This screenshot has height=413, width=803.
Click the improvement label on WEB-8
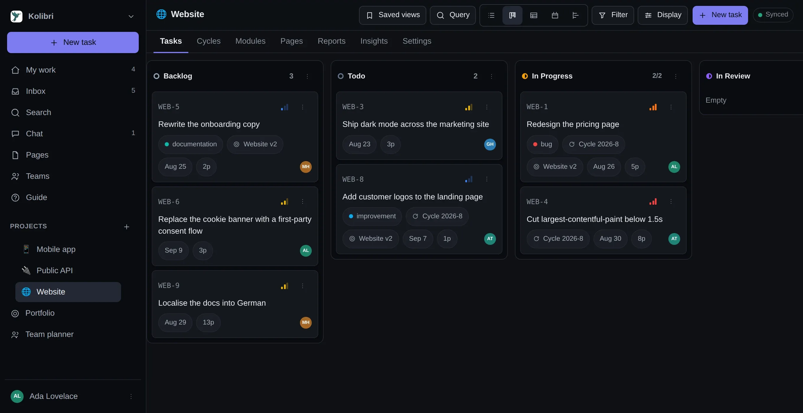coord(372,216)
